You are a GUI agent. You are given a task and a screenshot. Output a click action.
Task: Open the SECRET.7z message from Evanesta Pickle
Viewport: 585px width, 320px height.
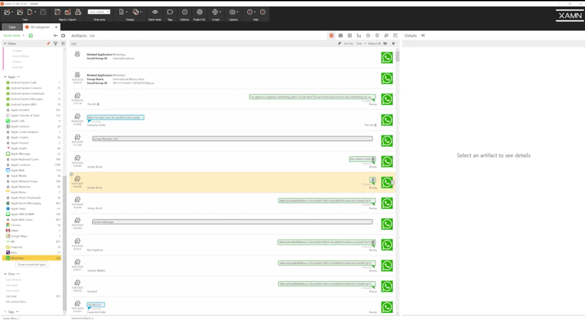96,305
